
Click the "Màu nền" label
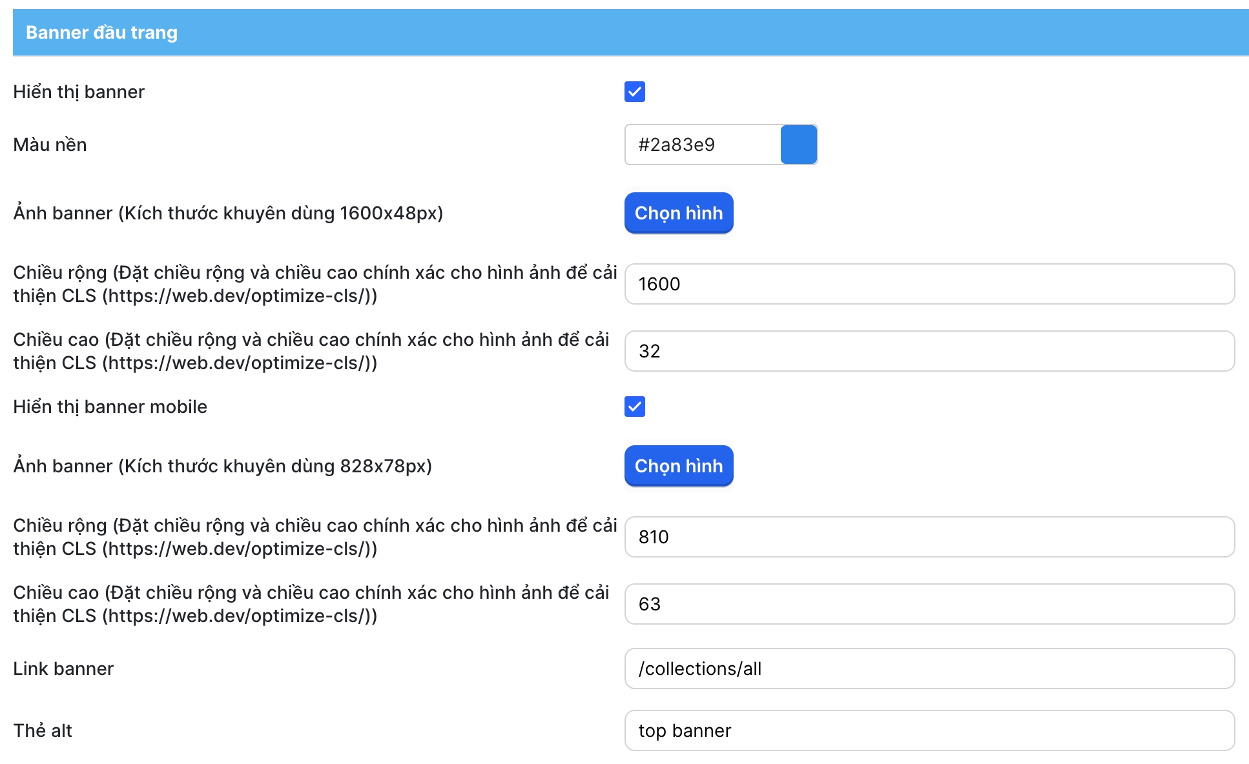click(x=50, y=145)
